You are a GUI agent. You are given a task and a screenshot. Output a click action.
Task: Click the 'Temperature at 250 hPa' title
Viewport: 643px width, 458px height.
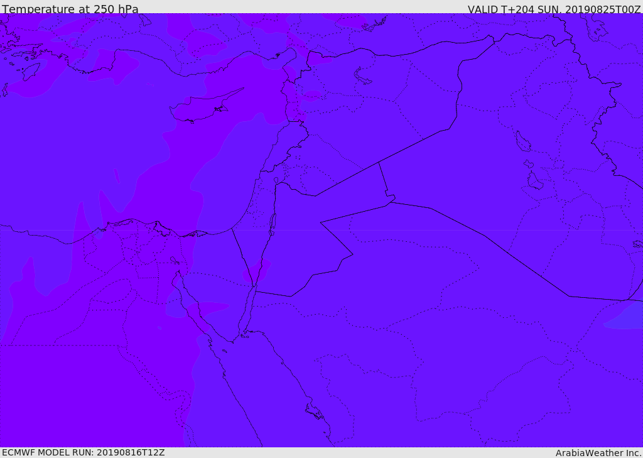pos(70,9)
